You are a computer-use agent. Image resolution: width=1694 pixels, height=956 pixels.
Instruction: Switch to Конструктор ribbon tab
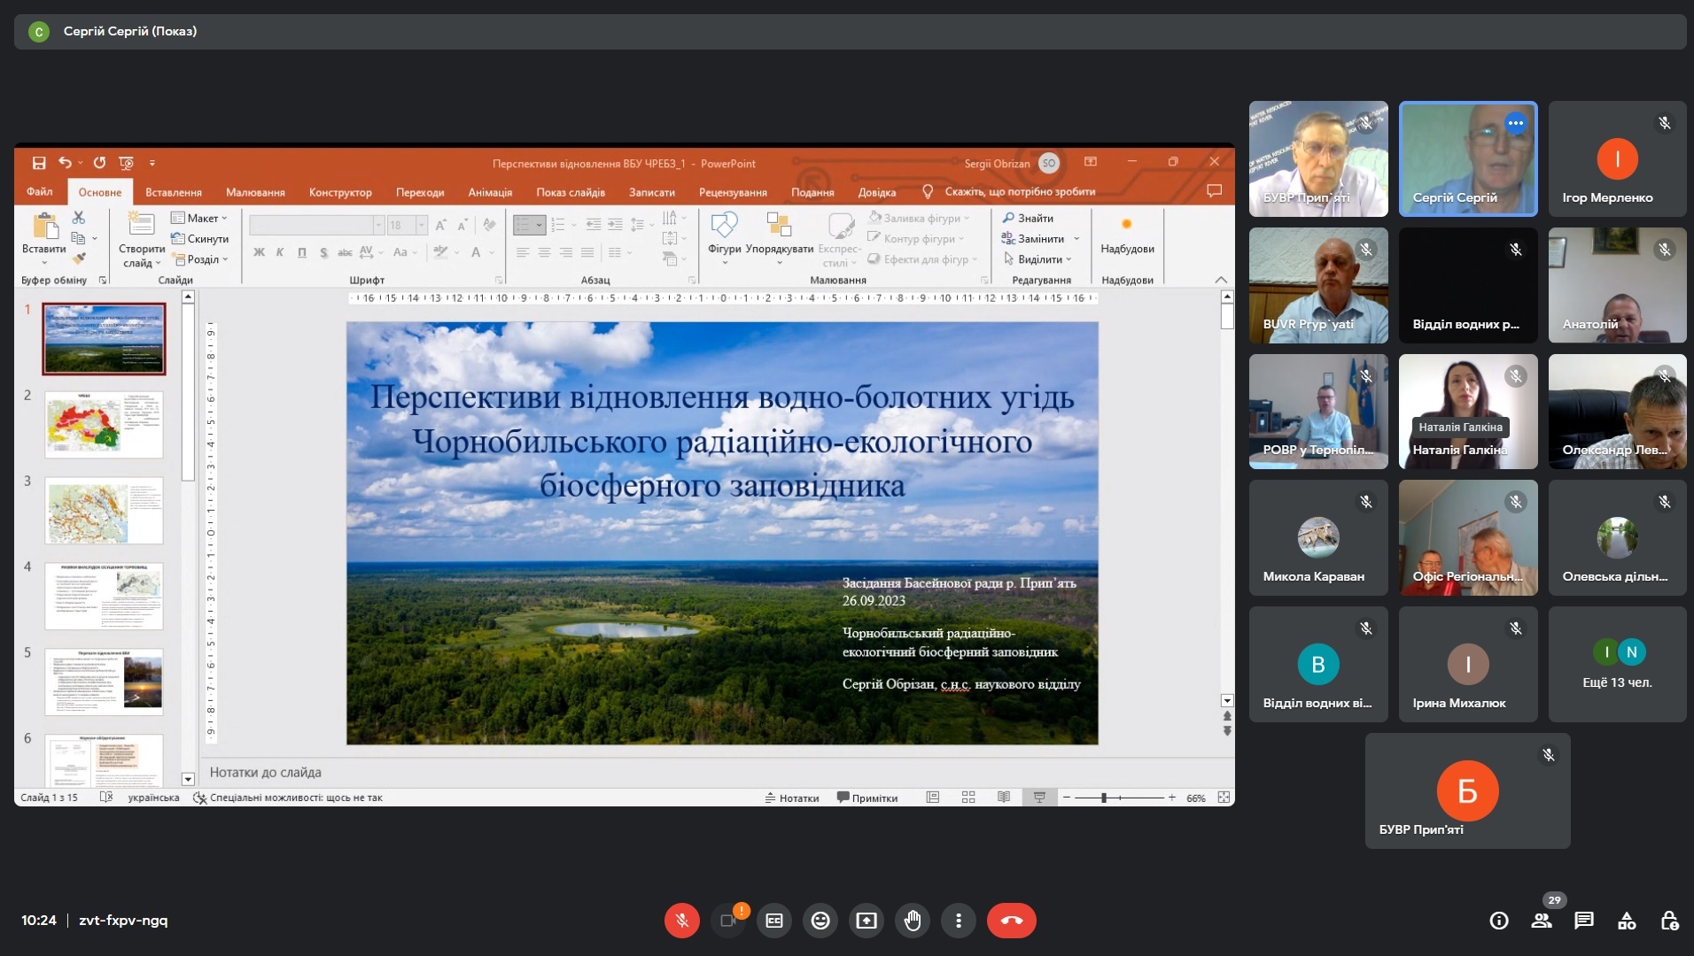(x=340, y=192)
